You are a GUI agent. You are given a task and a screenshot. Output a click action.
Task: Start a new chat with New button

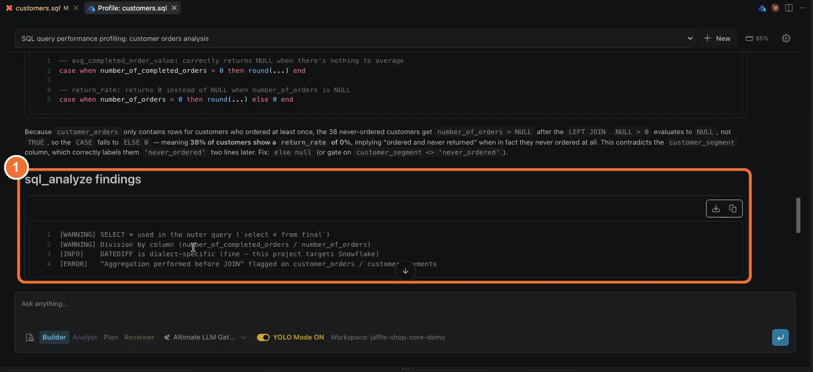pos(717,38)
